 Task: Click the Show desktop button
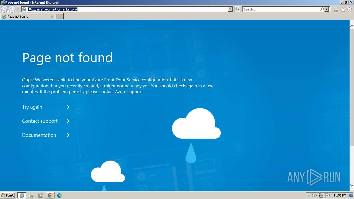(351, 195)
